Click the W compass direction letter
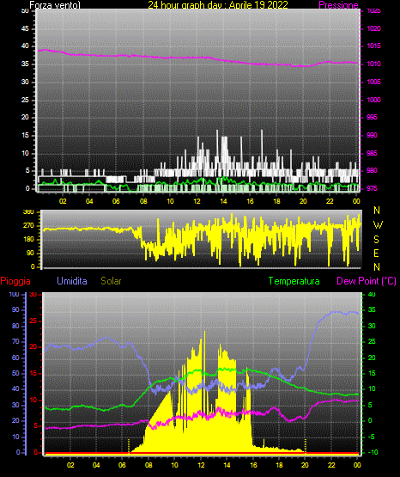The height and width of the screenshot is (477, 400). click(x=378, y=225)
